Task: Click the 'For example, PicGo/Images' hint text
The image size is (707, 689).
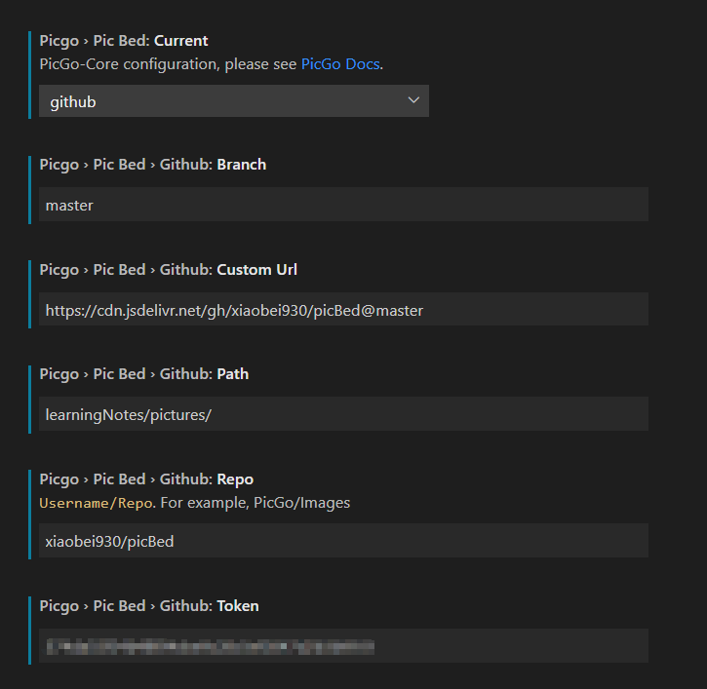Action: point(255,503)
